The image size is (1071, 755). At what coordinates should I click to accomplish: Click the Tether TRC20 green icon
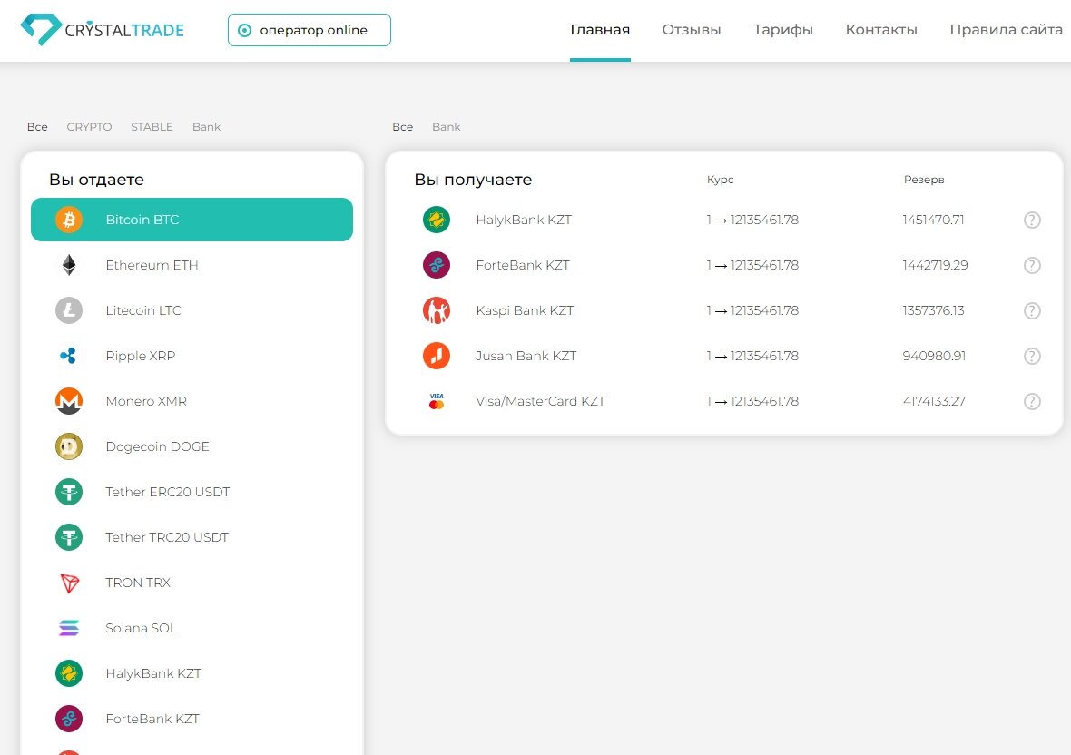click(69, 537)
